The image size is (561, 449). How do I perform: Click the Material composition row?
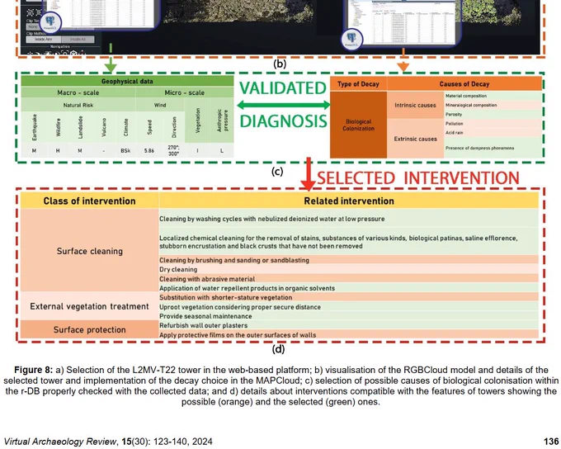coord(493,96)
